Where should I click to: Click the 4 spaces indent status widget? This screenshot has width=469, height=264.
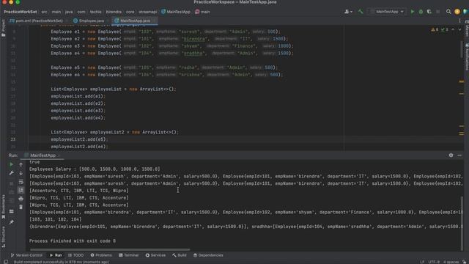451,262
